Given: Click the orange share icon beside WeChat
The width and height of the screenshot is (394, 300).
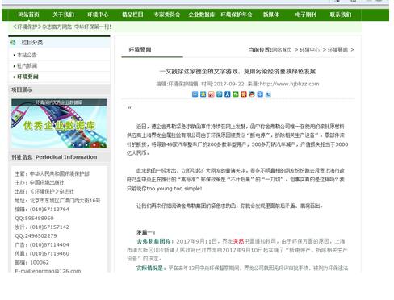Looking at the screenshot, I should 244,94.
